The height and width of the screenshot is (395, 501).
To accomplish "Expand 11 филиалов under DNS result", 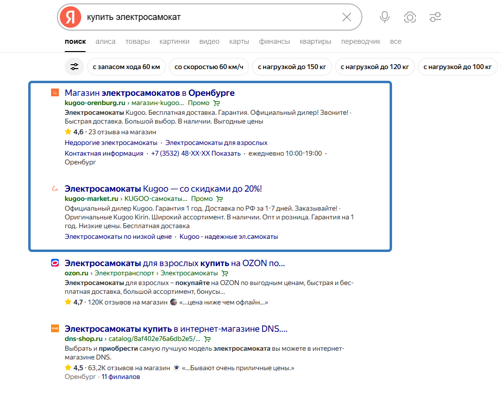I will click(121, 377).
